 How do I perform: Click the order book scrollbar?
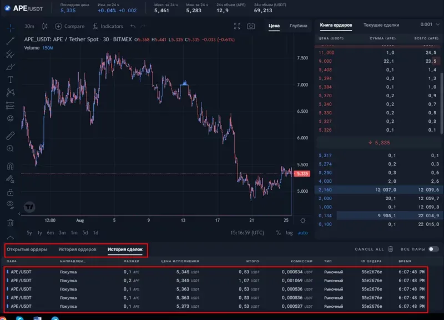442,103
